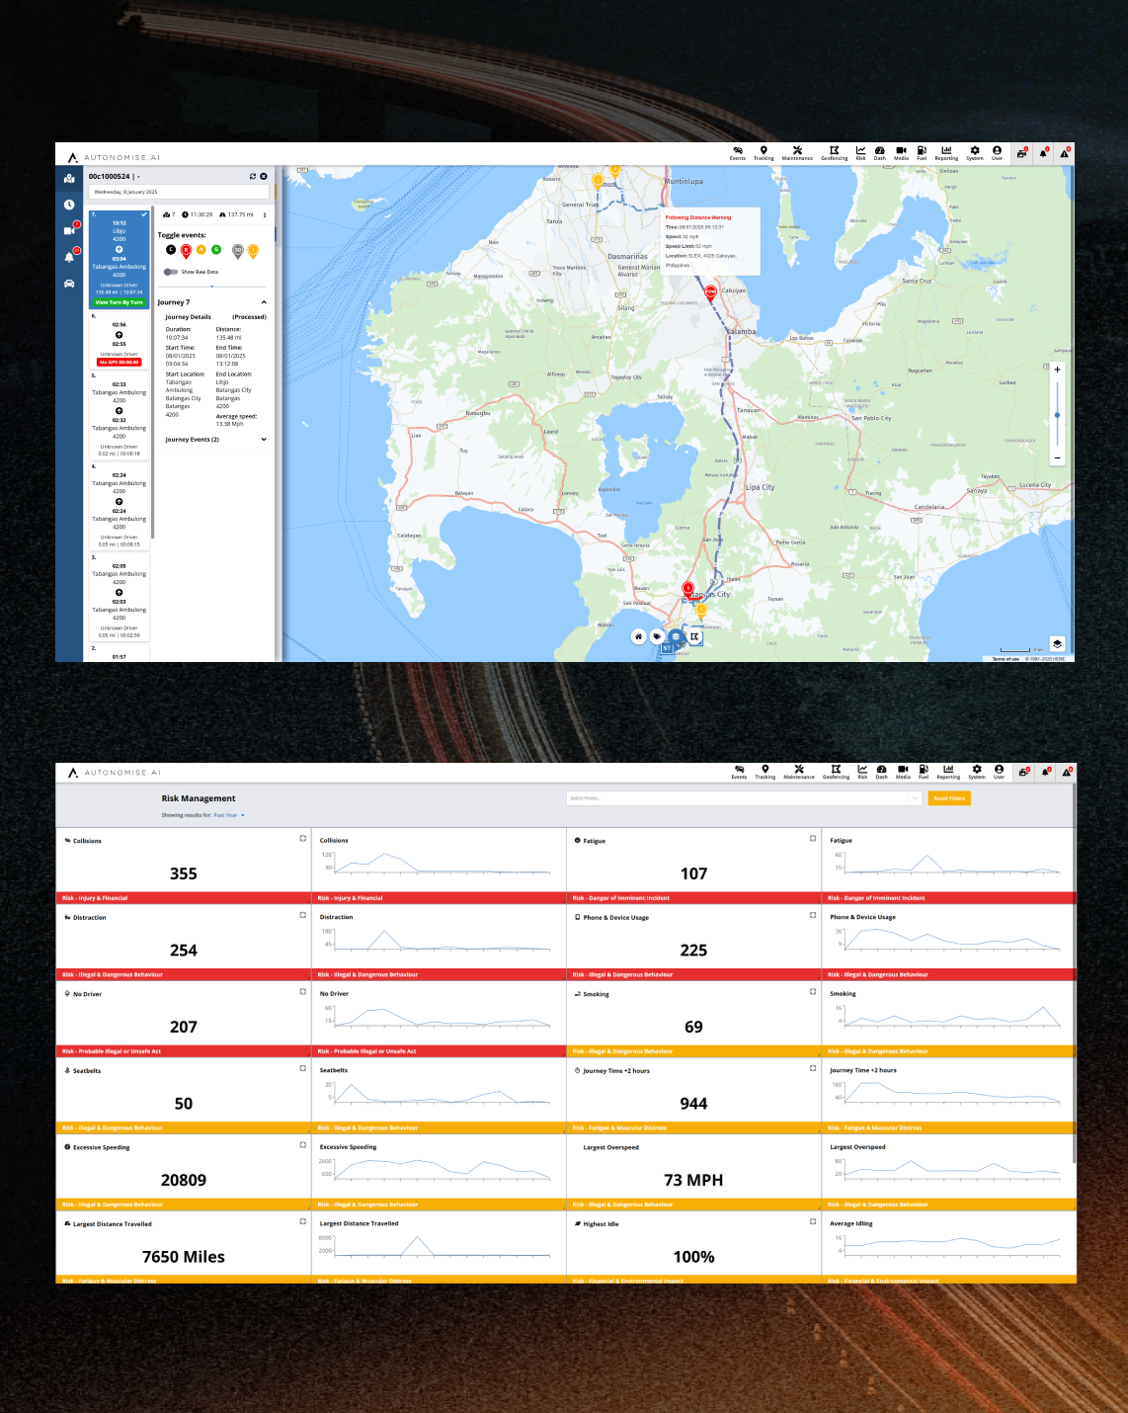The height and width of the screenshot is (1413, 1128).
Task: Expand the Distraction count card
Action: (x=303, y=915)
